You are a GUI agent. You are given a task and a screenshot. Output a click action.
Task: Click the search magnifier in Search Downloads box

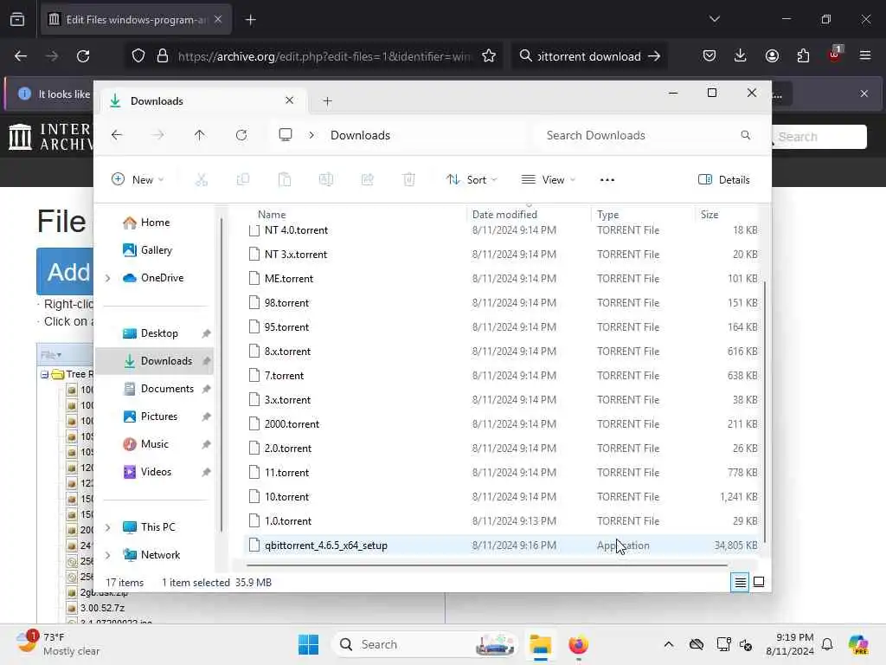pos(745,135)
